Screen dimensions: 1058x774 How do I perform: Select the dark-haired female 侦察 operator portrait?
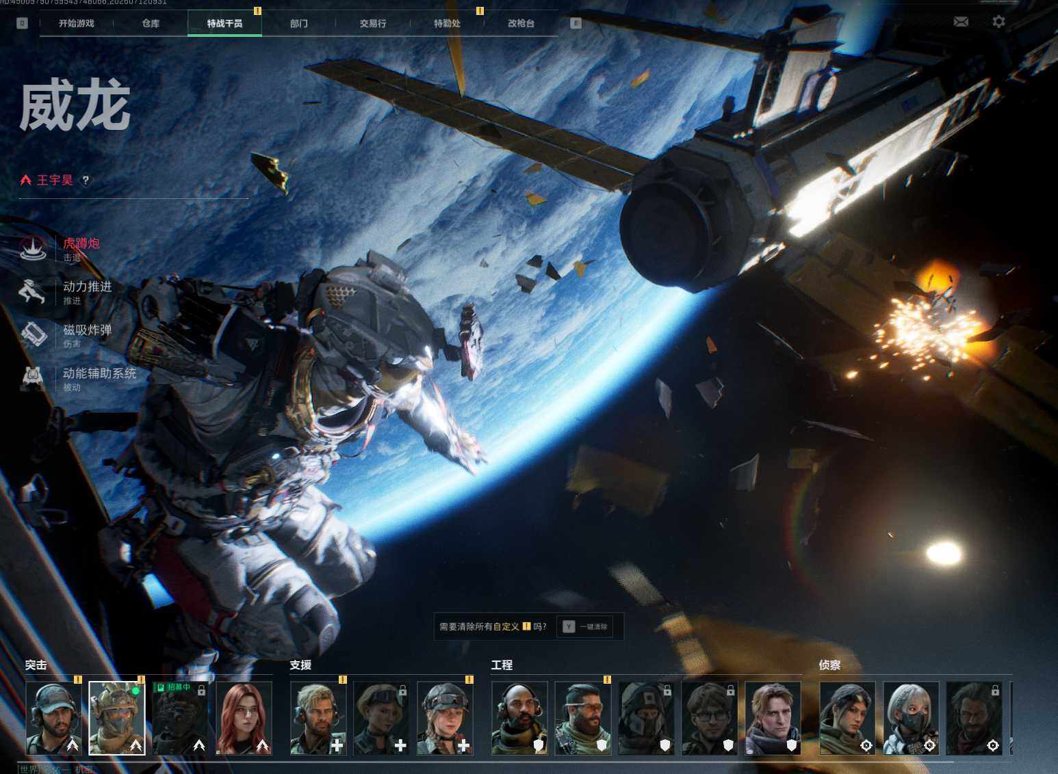847,718
